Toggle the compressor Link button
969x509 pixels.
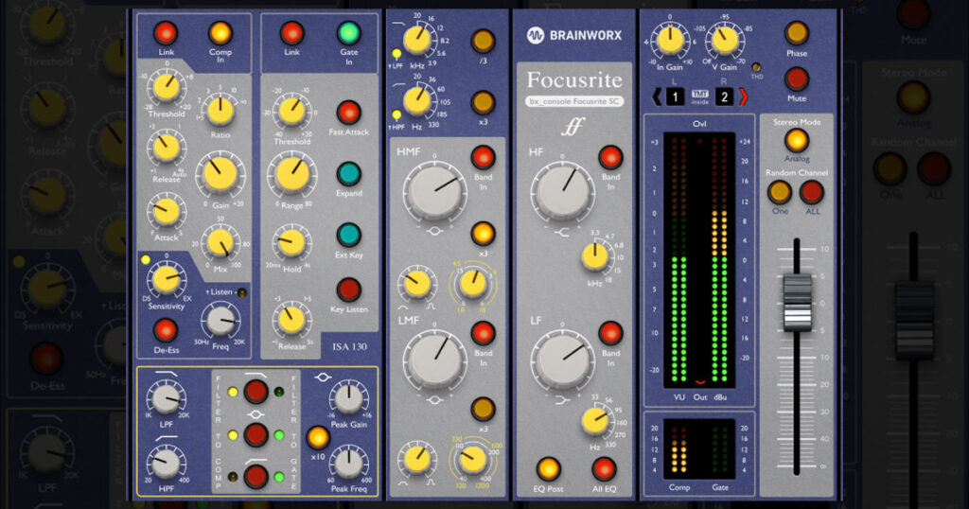point(166,33)
